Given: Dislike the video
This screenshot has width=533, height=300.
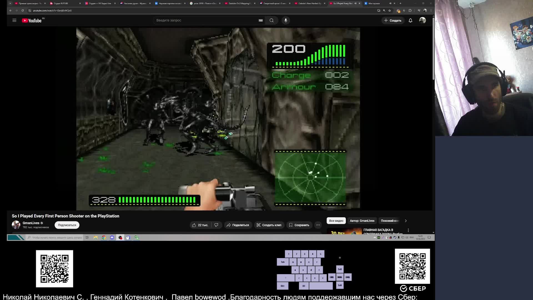Looking at the screenshot, I should 217,225.
